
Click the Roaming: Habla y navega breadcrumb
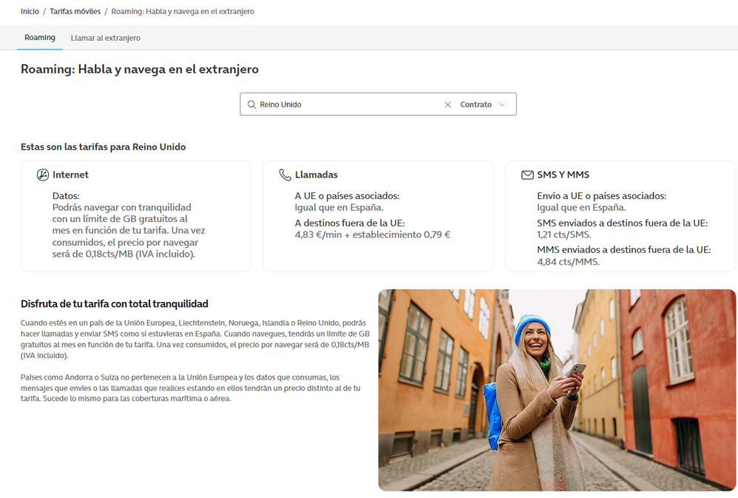[x=183, y=12]
